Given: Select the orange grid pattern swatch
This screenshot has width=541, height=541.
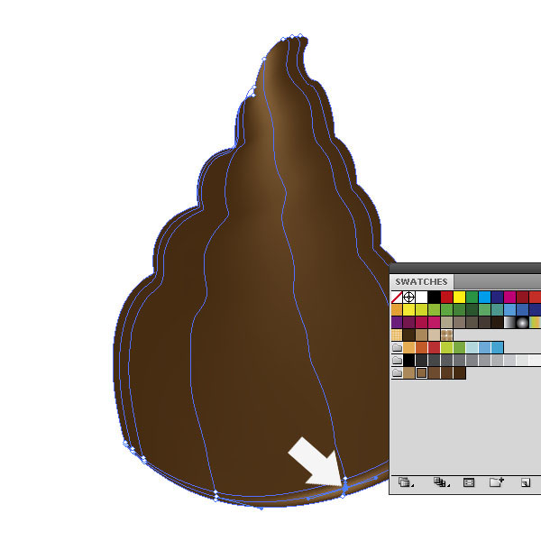Looking at the screenshot, I should point(397,335).
